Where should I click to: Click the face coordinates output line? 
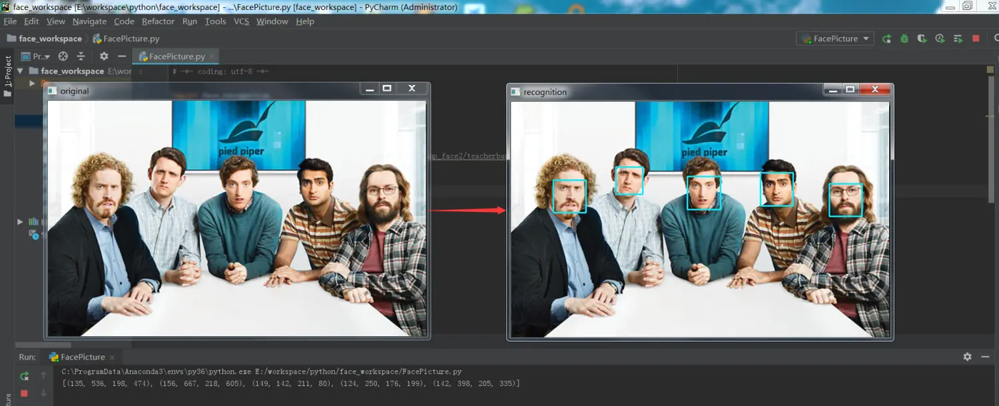coord(290,384)
